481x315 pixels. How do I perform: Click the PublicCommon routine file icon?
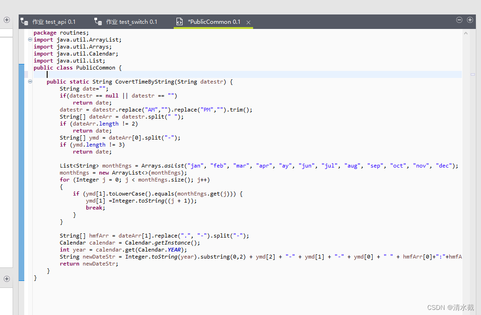click(179, 21)
